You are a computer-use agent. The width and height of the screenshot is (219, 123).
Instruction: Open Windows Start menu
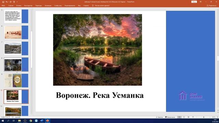pos(3,121)
